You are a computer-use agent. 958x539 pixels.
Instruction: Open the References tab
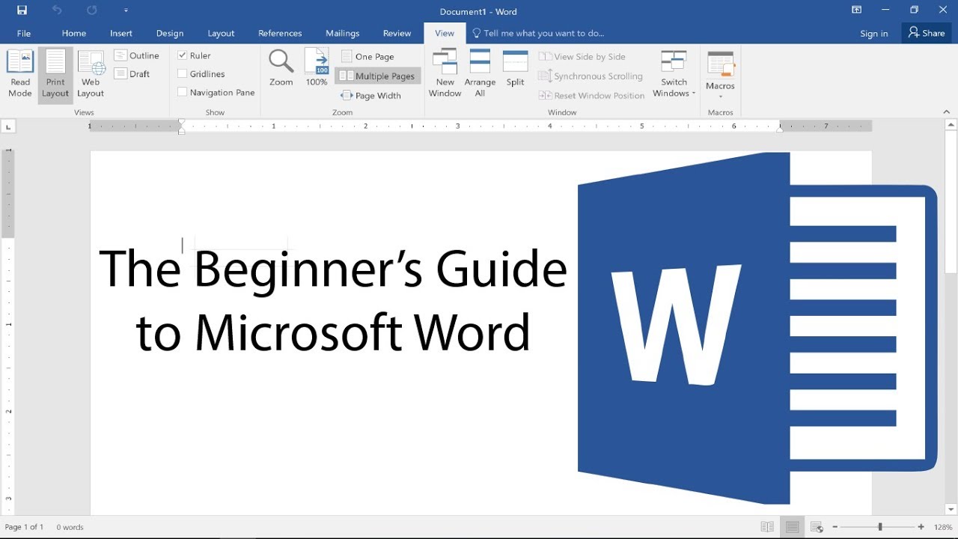coord(280,33)
